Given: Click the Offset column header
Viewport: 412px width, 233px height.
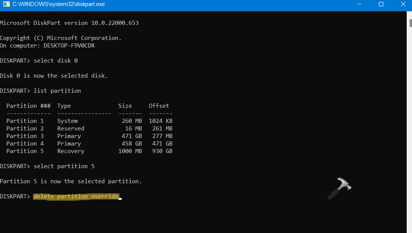Looking at the screenshot, I should (159, 106).
